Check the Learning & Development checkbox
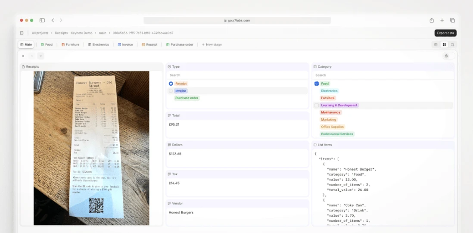This screenshot has width=473, height=233. pos(317,105)
